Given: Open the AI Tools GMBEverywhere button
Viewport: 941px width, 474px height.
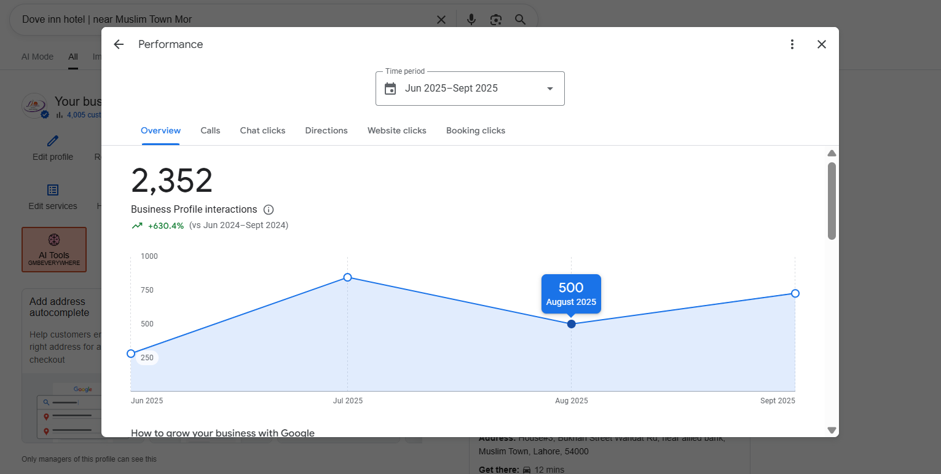Looking at the screenshot, I should 54,250.
